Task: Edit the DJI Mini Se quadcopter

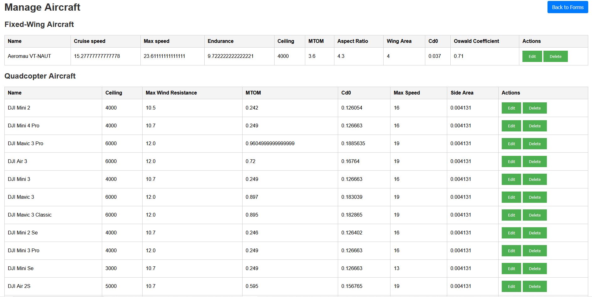Action: (511, 268)
